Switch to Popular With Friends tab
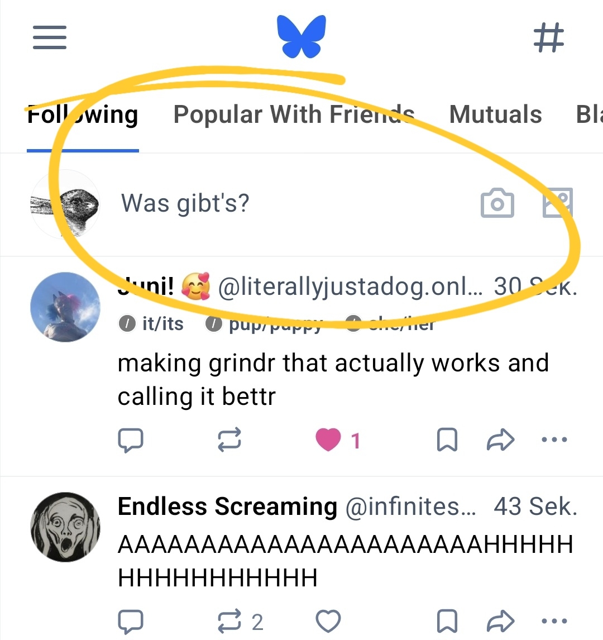 (x=294, y=114)
